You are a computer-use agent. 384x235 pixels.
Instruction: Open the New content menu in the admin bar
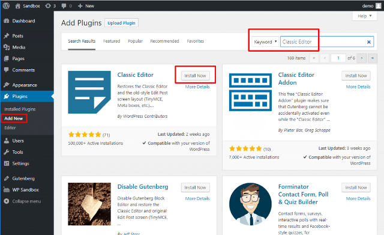coord(86,6)
